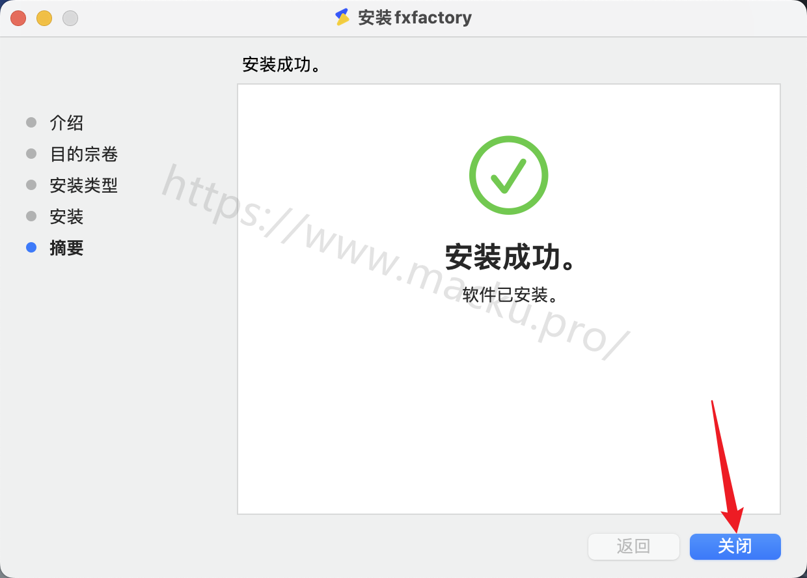Click the grey bullet beside 安装
The width and height of the screenshot is (807, 578).
coord(31,216)
